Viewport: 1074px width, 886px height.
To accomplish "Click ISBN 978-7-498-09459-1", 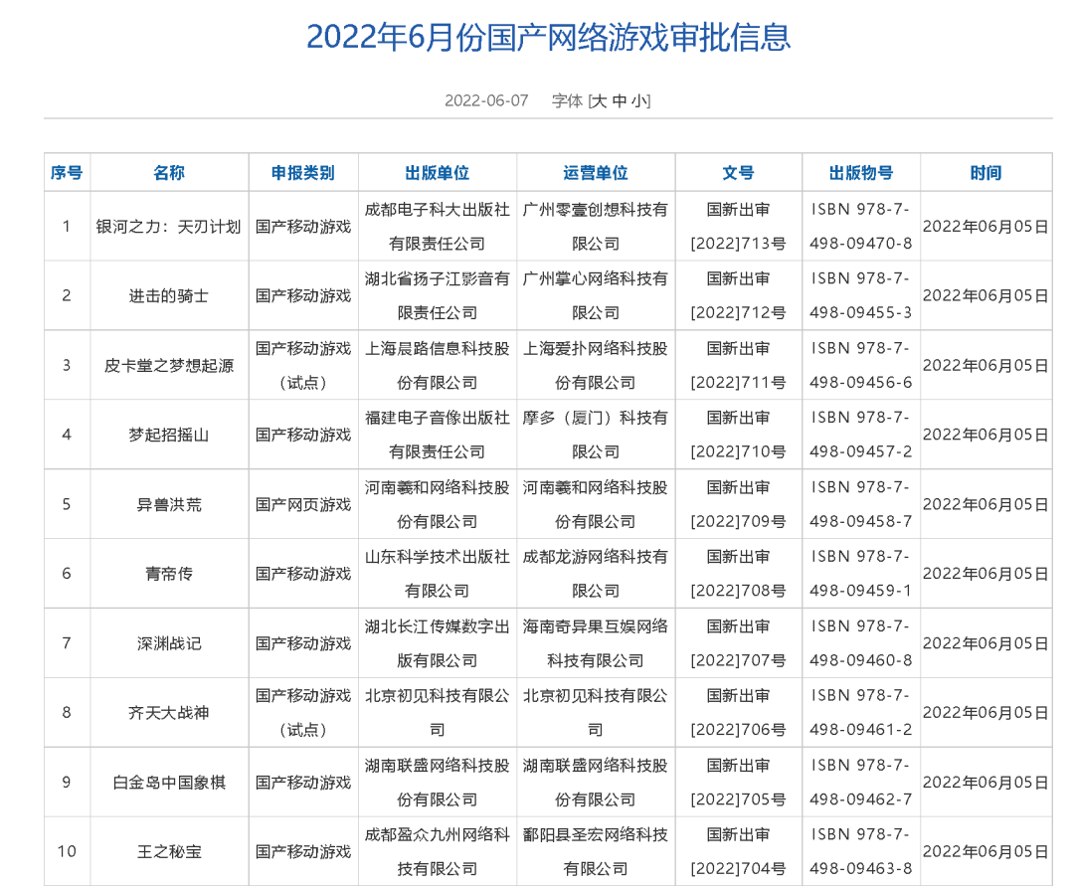I will [x=861, y=574].
